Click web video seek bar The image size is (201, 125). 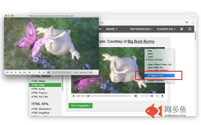(x=109, y=96)
